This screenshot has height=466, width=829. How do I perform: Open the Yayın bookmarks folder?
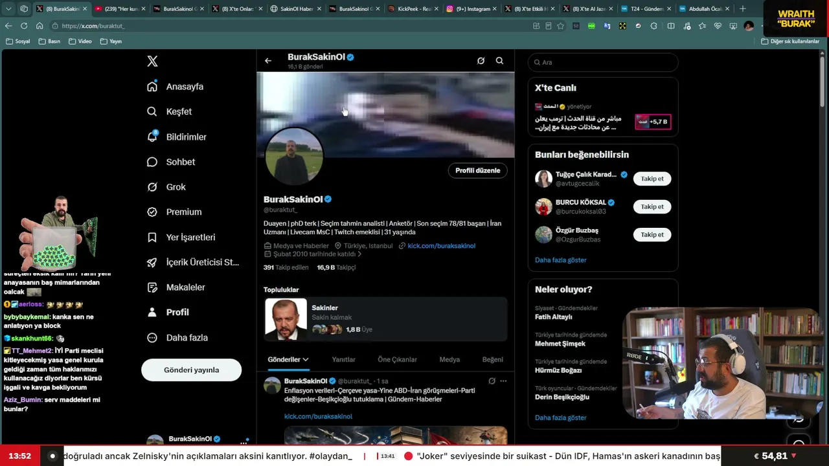click(x=111, y=41)
